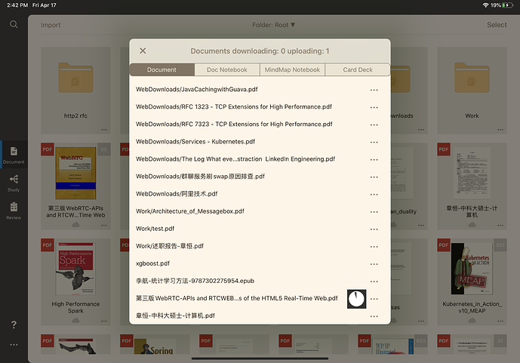Tap cloud icon under Kubernetes_in_Action
This screenshot has width=520, height=363.
click(x=472, y=320)
